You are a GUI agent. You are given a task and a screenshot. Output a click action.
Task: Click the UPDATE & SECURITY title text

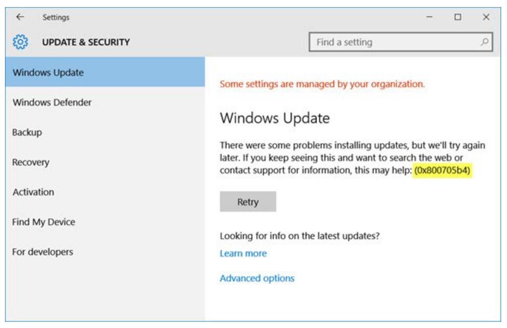click(x=86, y=42)
